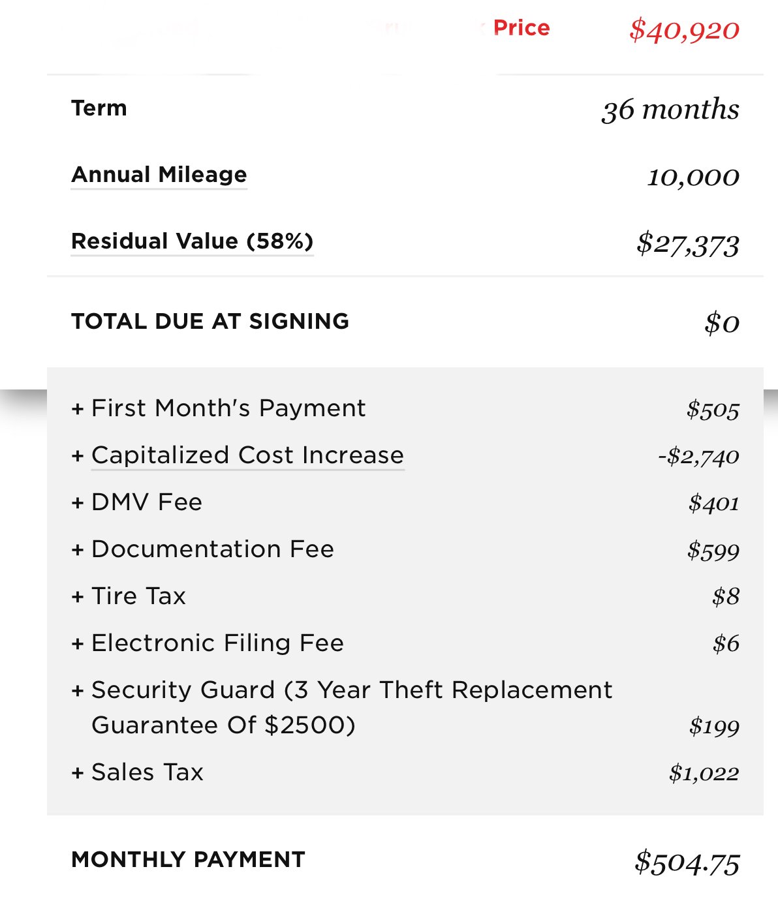Open the Capitalized Cost Increase details link

click(247, 455)
